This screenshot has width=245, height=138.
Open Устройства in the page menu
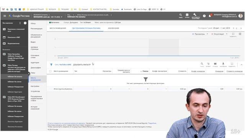coord(35,91)
